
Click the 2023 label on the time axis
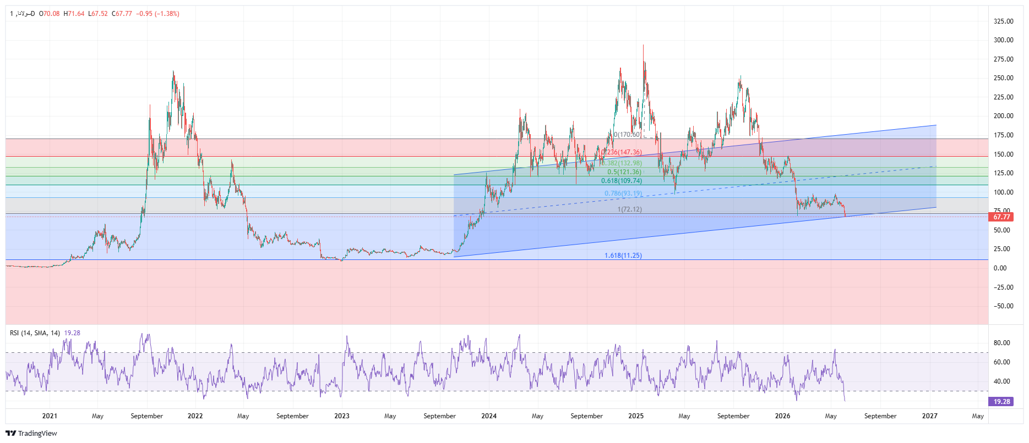tap(342, 416)
